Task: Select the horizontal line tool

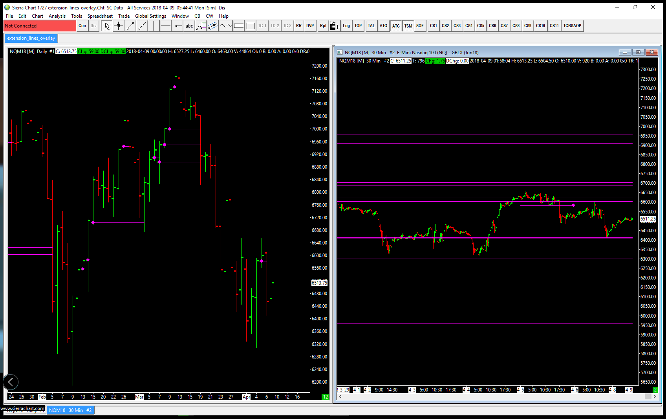Action: [166, 26]
